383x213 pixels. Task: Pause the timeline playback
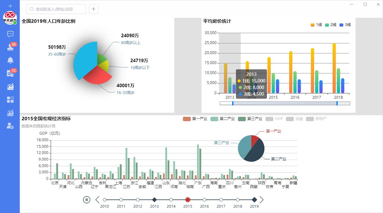[87, 200]
